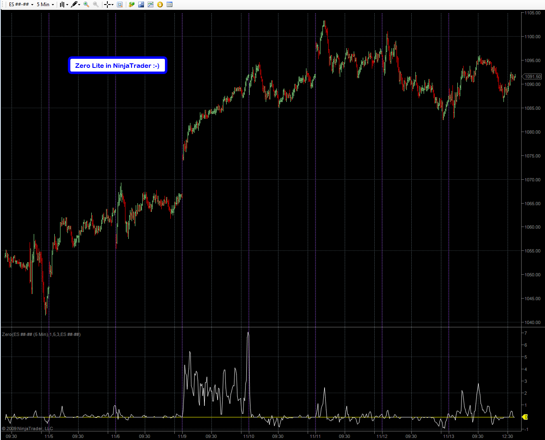Click the 1080.00 price axis label

532,132
